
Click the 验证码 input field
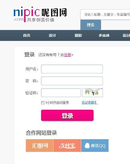[61, 93]
